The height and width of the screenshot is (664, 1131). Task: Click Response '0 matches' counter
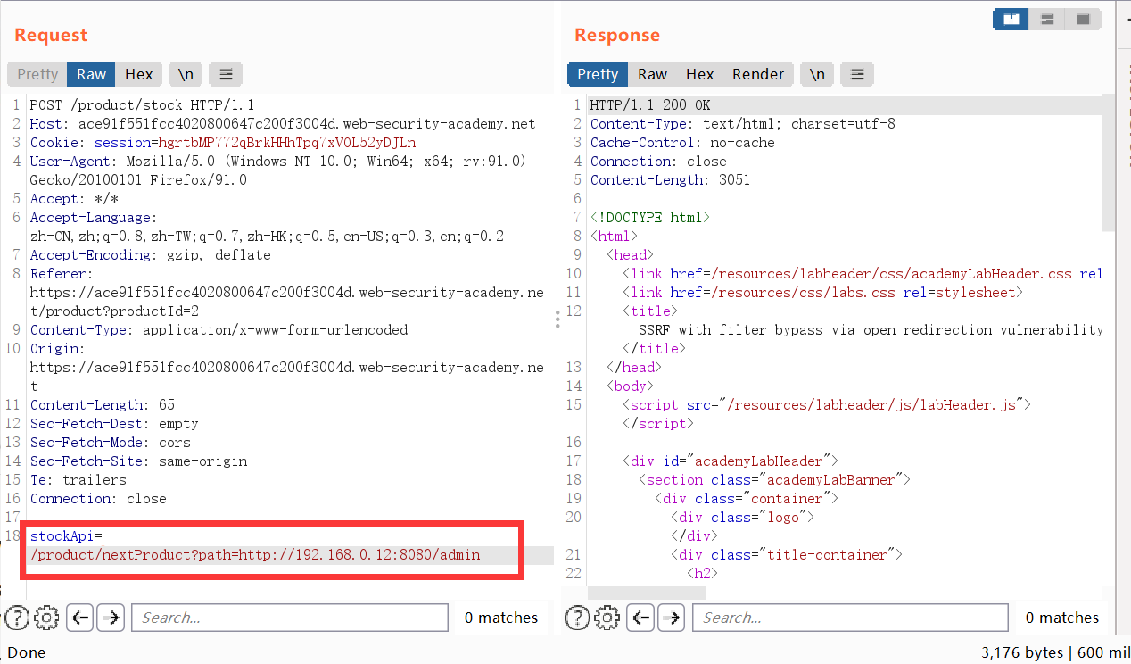1062,618
